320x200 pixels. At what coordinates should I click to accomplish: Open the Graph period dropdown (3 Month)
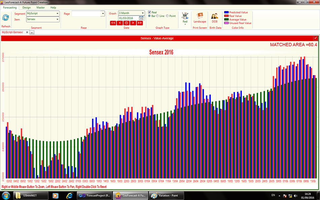(x=131, y=13)
